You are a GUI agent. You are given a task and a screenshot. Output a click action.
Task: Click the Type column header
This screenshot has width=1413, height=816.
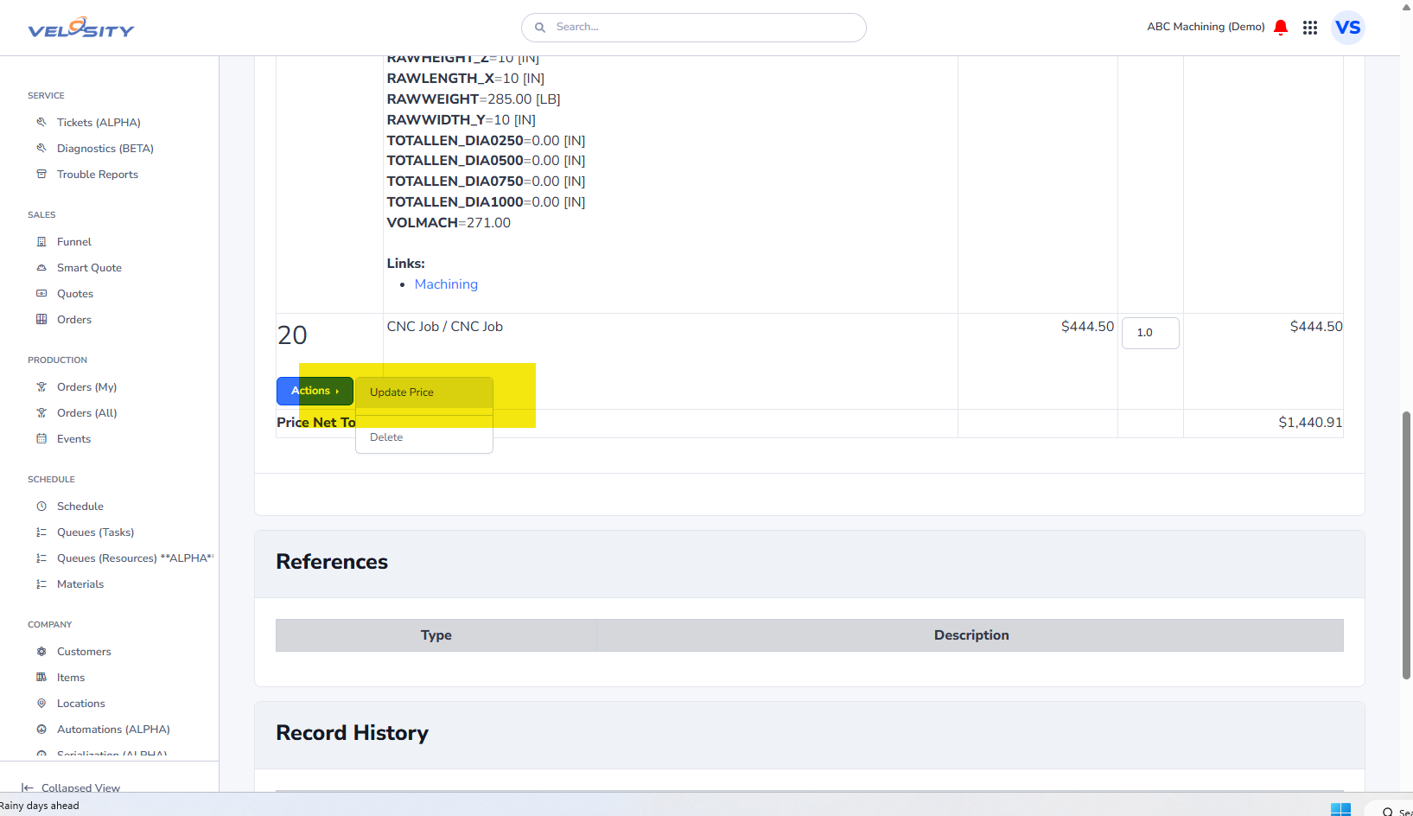436,635
